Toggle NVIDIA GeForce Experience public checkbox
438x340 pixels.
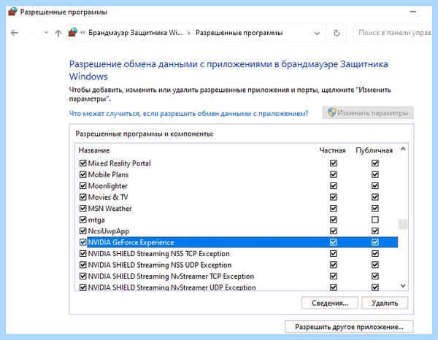click(x=375, y=242)
